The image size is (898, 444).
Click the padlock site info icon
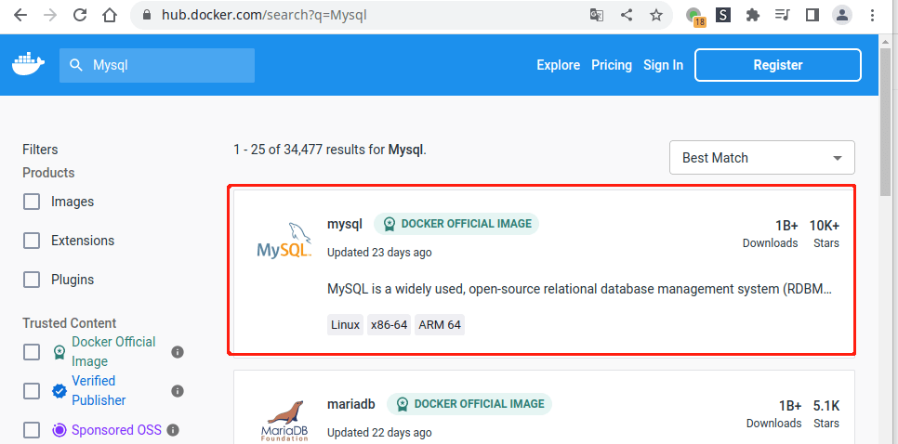pyautogui.click(x=149, y=16)
